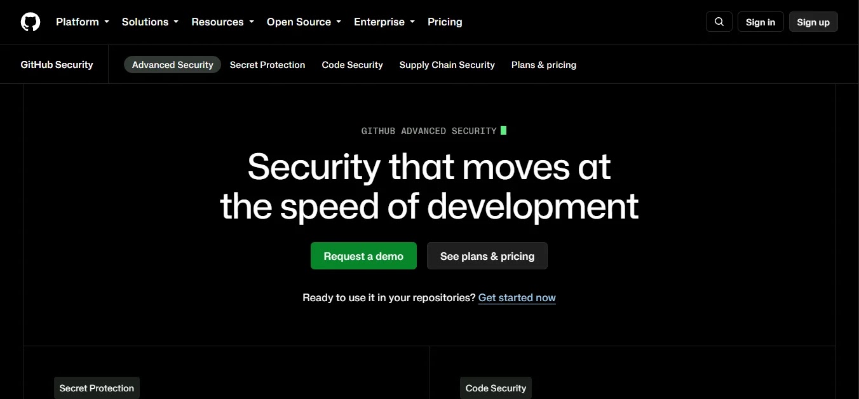
Task: Expand the Platform menu
Action: point(83,22)
